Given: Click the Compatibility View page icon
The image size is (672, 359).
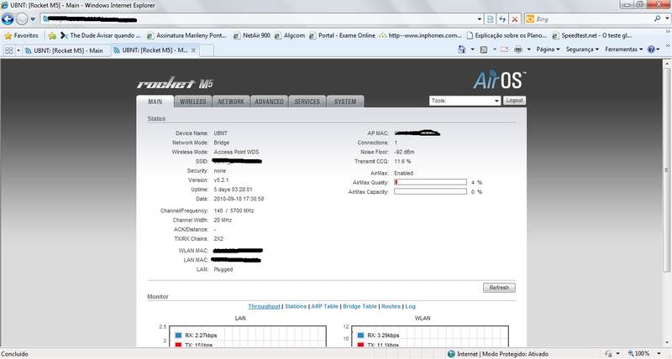Looking at the screenshot, I should (x=491, y=18).
